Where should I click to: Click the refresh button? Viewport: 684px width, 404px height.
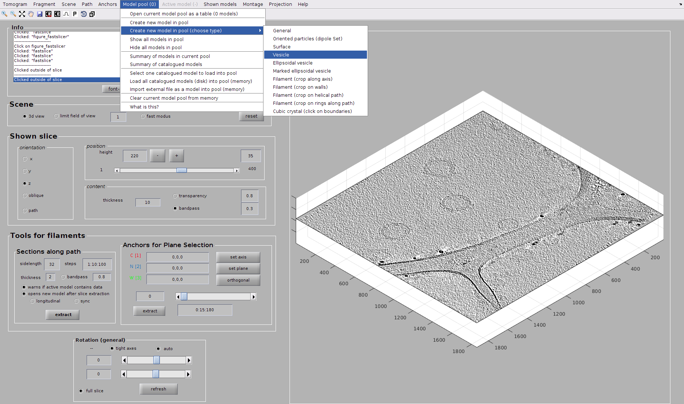tap(159, 389)
